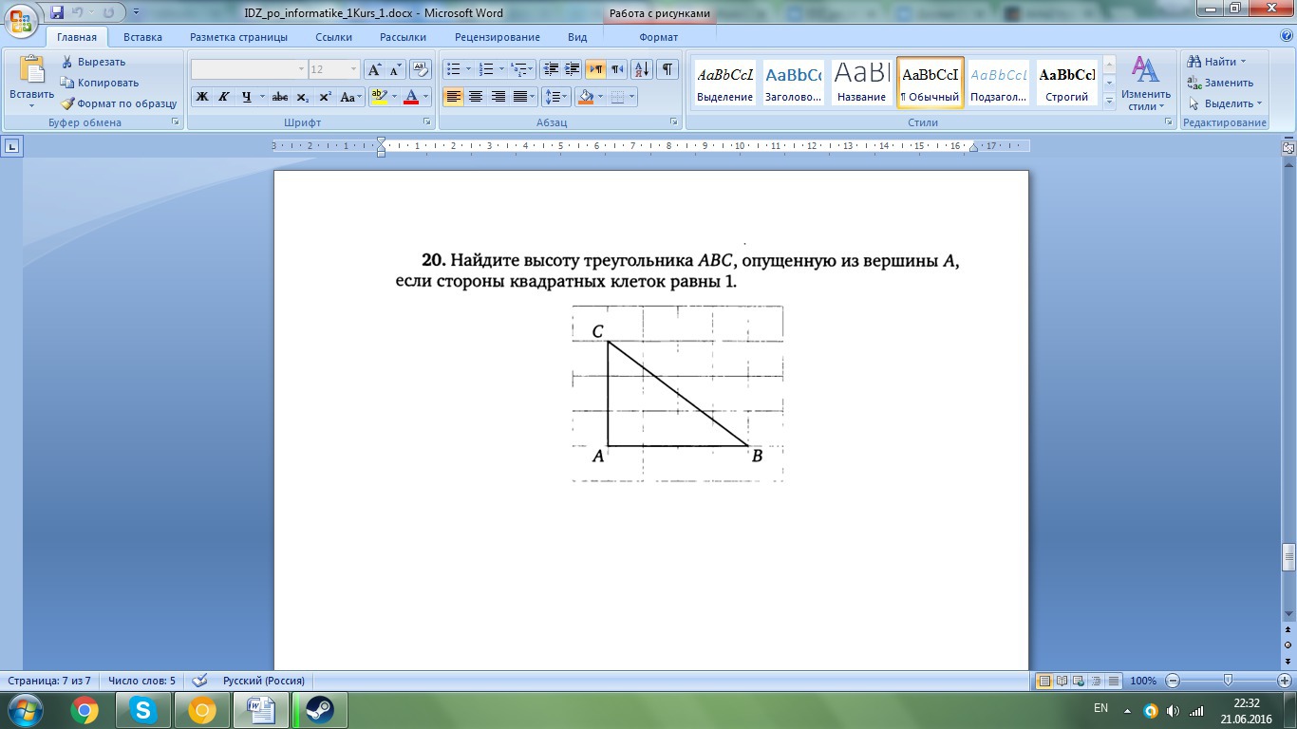Increase font size with Grow Font
The image size is (1297, 729).
tap(374, 69)
